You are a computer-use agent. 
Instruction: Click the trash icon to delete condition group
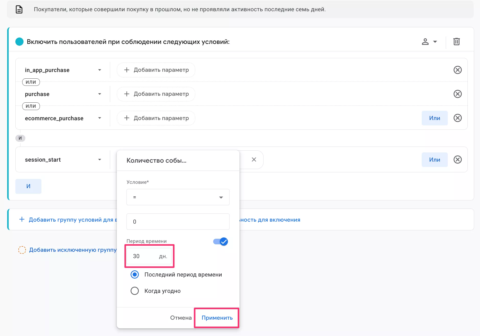[x=456, y=42]
